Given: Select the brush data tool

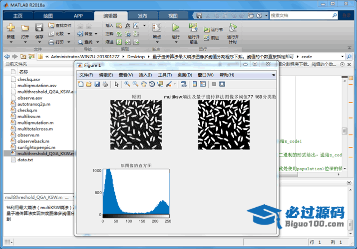Looking at the screenshot, I should coord(169,84).
